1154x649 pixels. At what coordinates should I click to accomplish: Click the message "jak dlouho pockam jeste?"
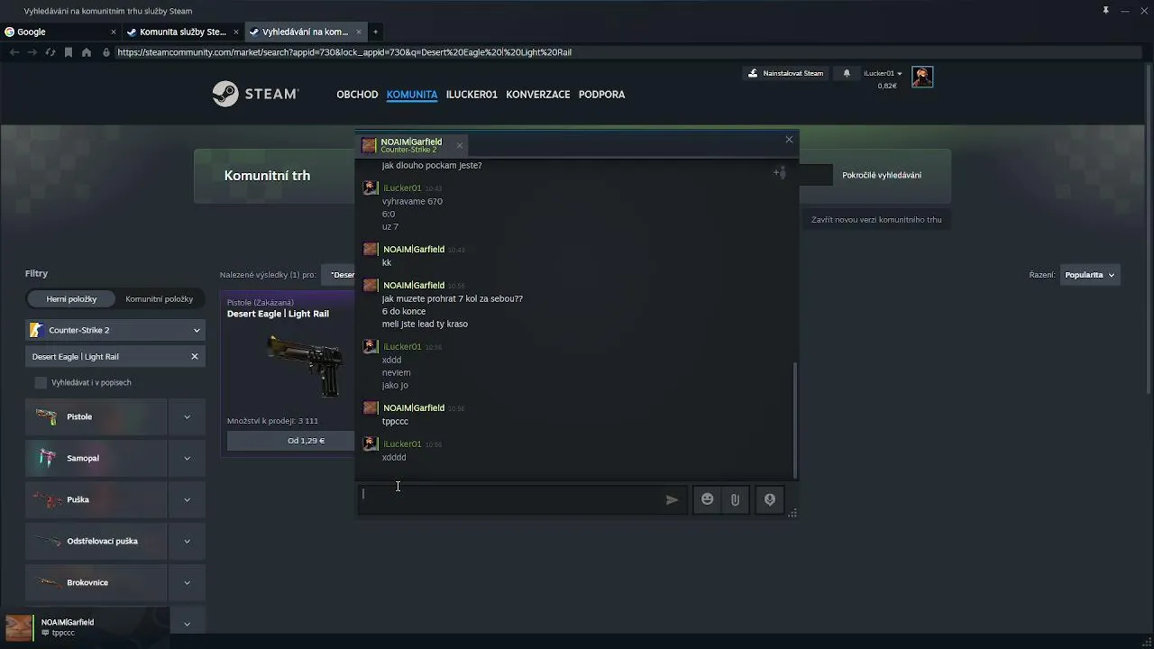[432, 165]
